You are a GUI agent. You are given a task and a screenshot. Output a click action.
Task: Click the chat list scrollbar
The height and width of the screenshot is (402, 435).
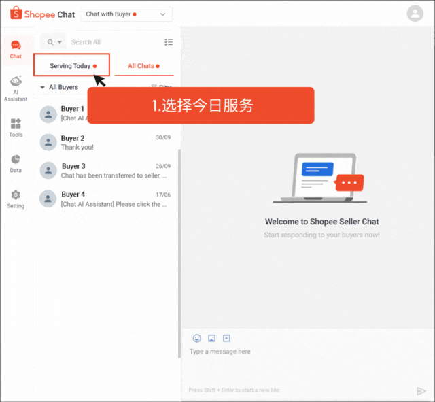pyautogui.click(x=179, y=253)
